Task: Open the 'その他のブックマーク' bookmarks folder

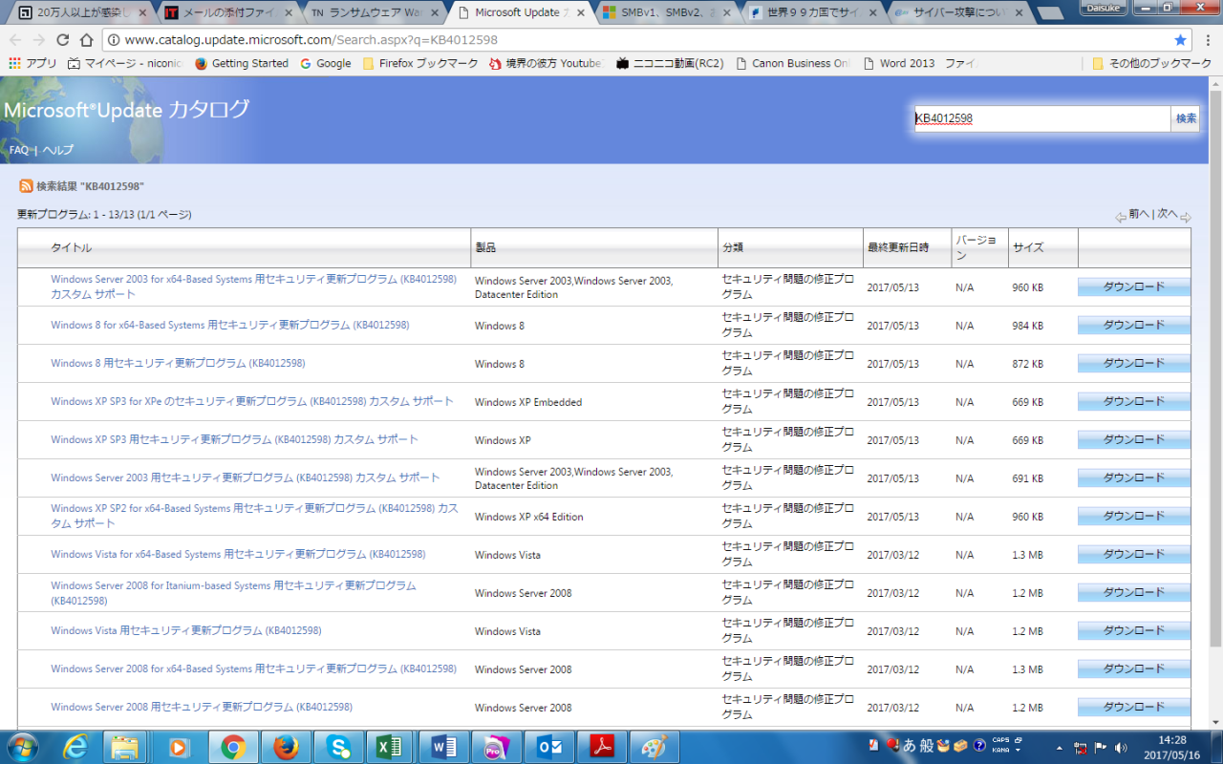Action: point(1151,63)
